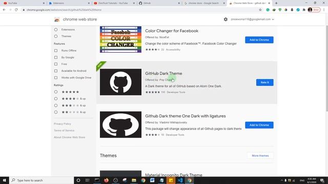Check the Runs Offline feature box

point(56,51)
